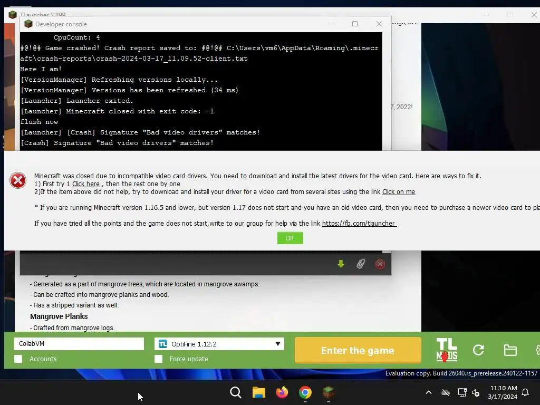The height and width of the screenshot is (405, 540).
Task: Close the TLauncher main window
Action: coord(534,15)
